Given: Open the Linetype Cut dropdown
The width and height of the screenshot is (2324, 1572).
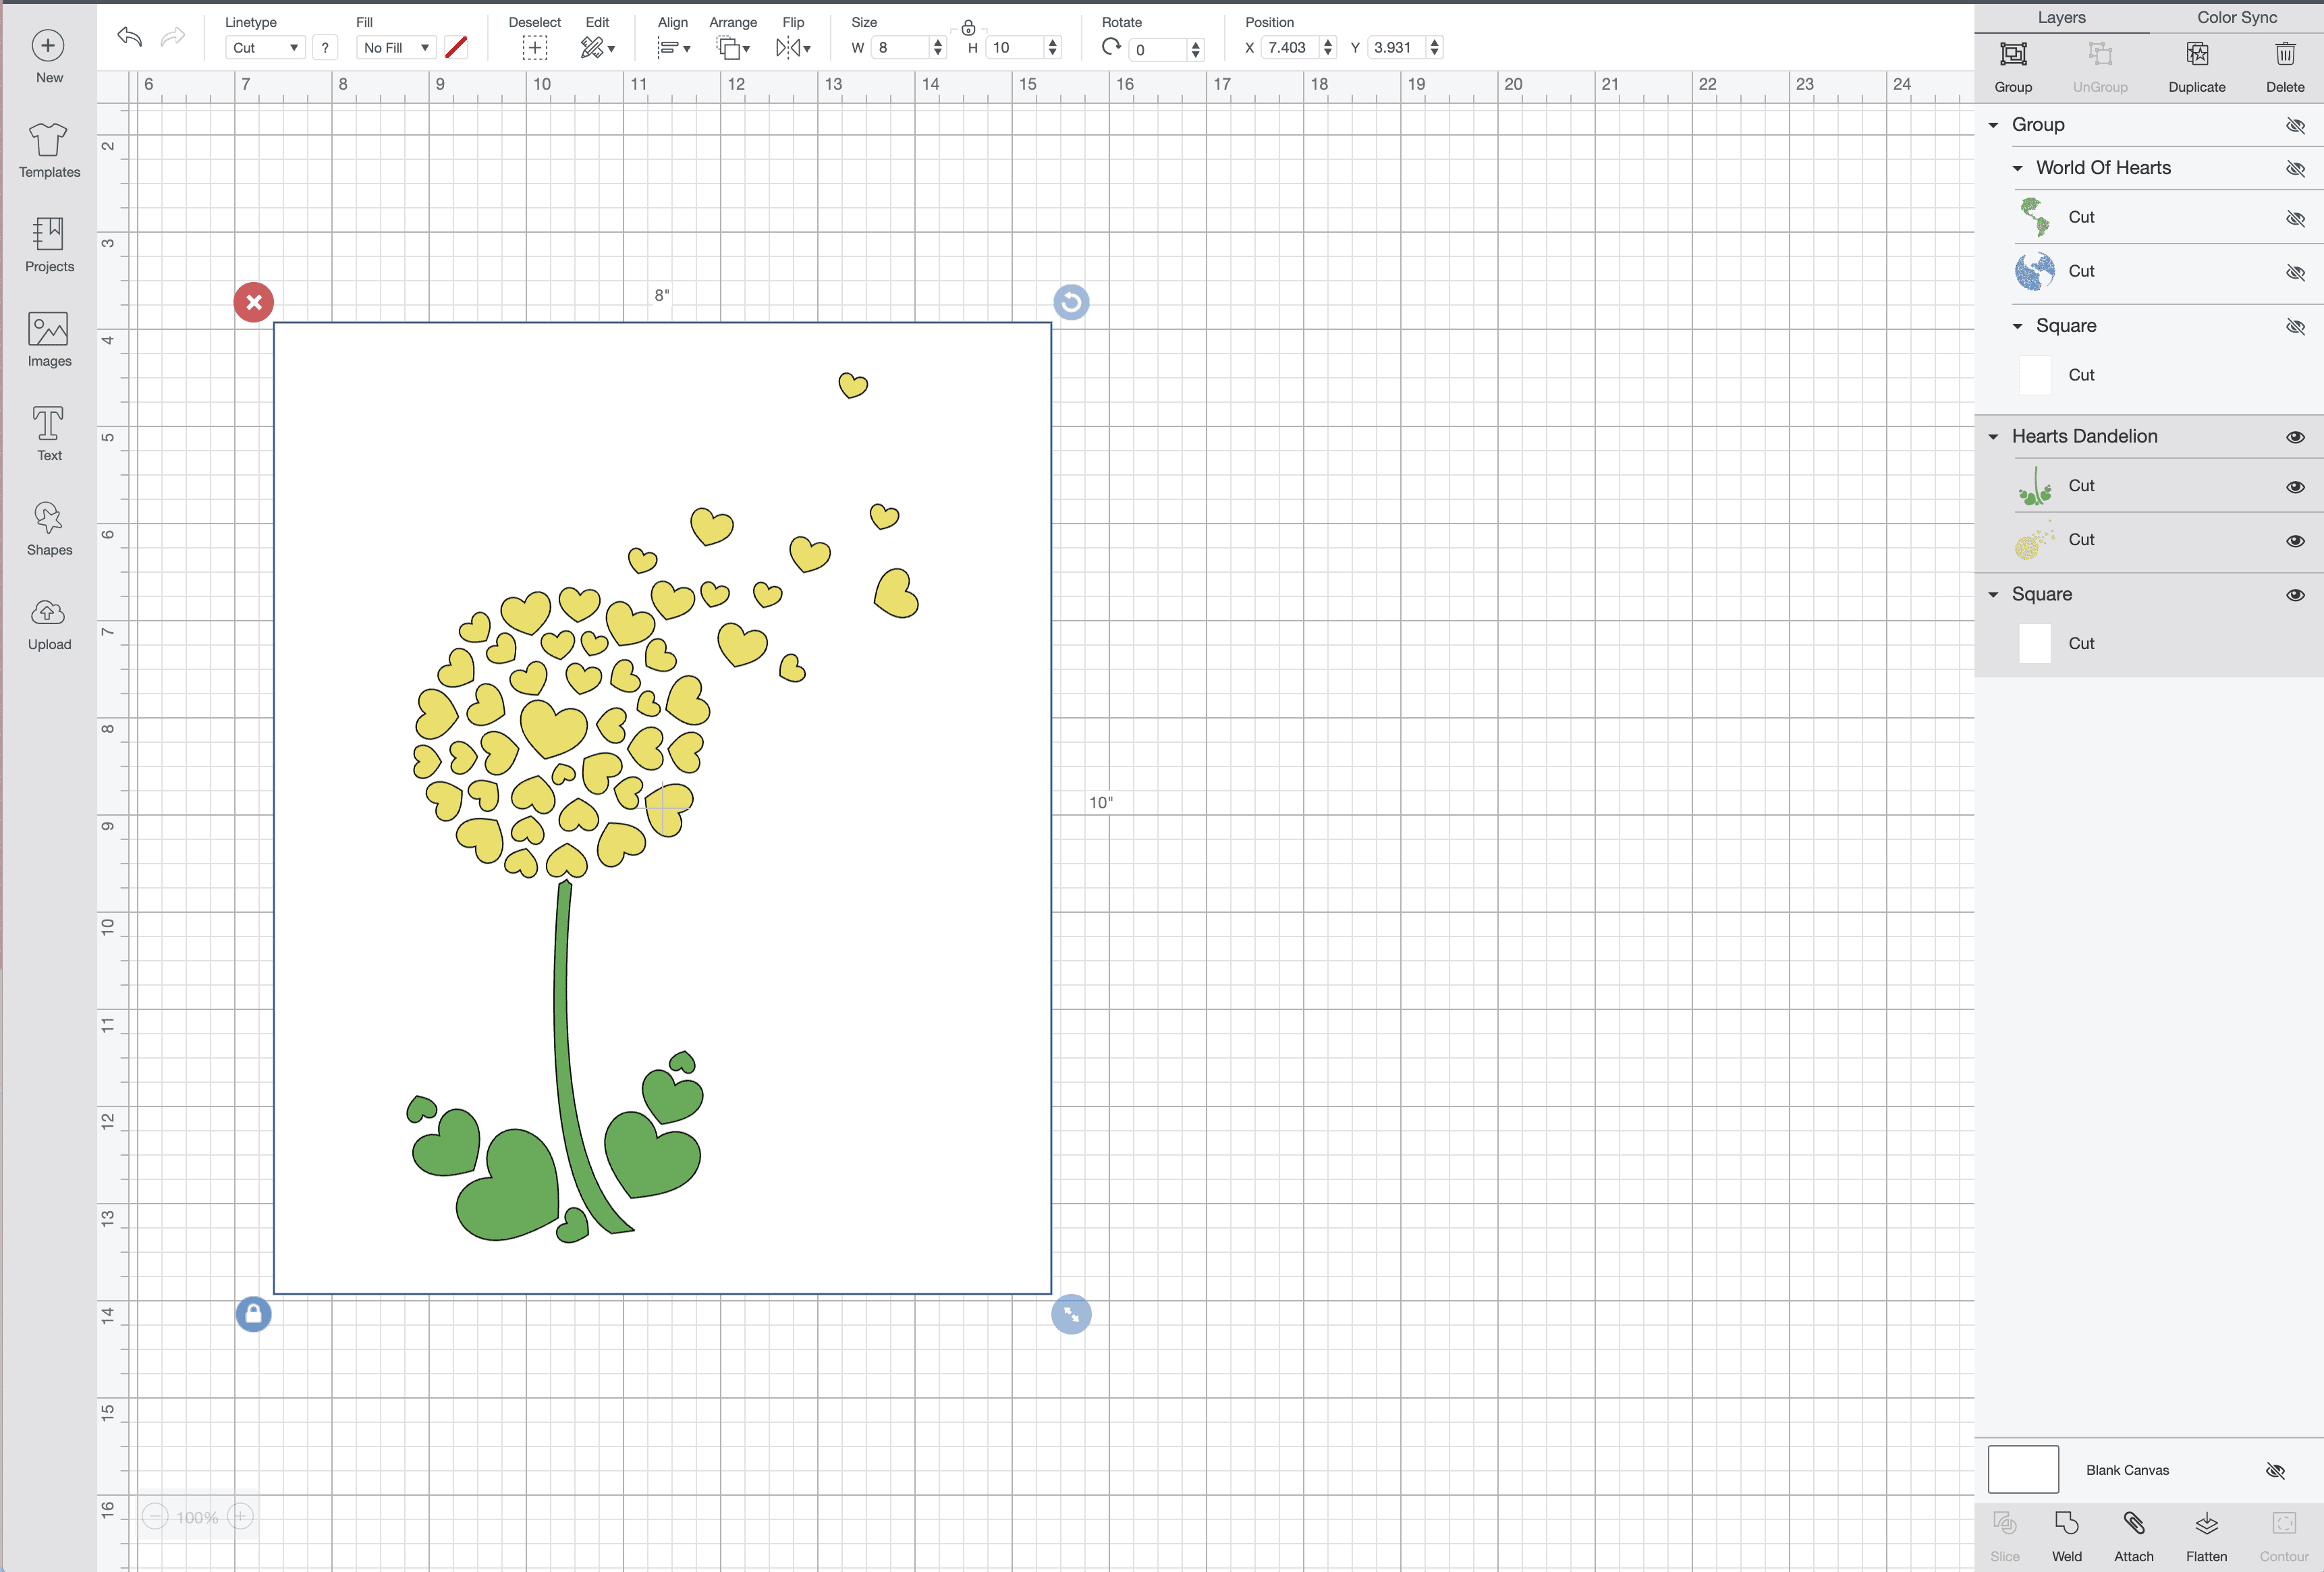Looking at the screenshot, I should click(x=265, y=48).
